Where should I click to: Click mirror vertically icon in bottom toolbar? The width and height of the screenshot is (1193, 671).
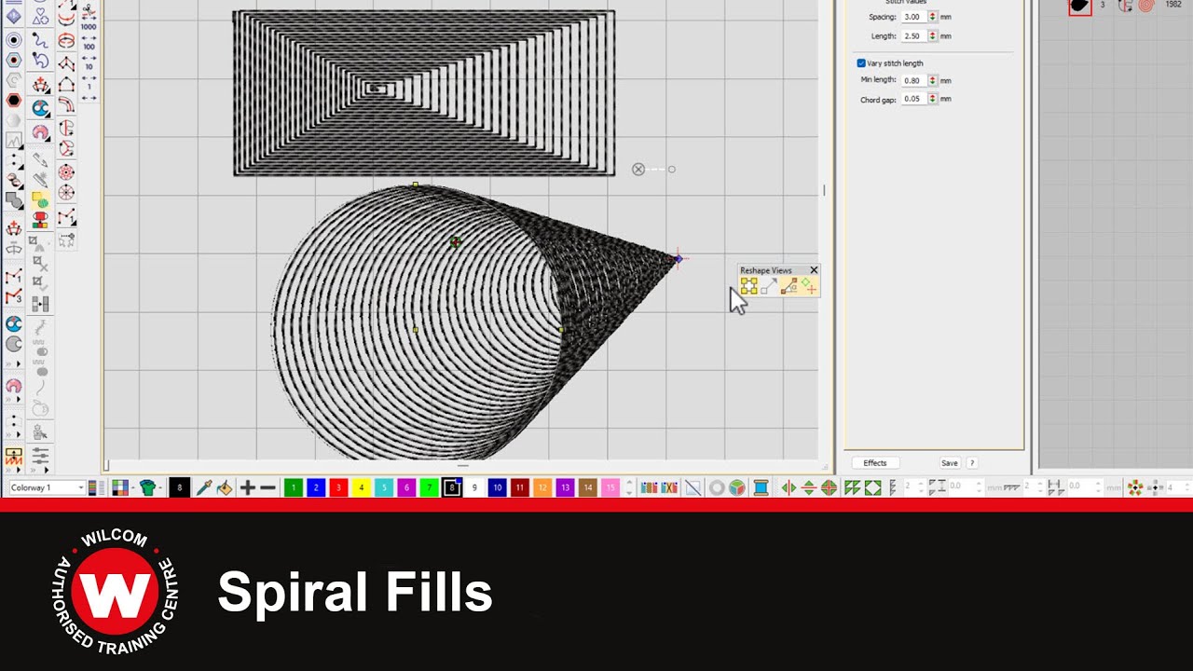click(809, 487)
